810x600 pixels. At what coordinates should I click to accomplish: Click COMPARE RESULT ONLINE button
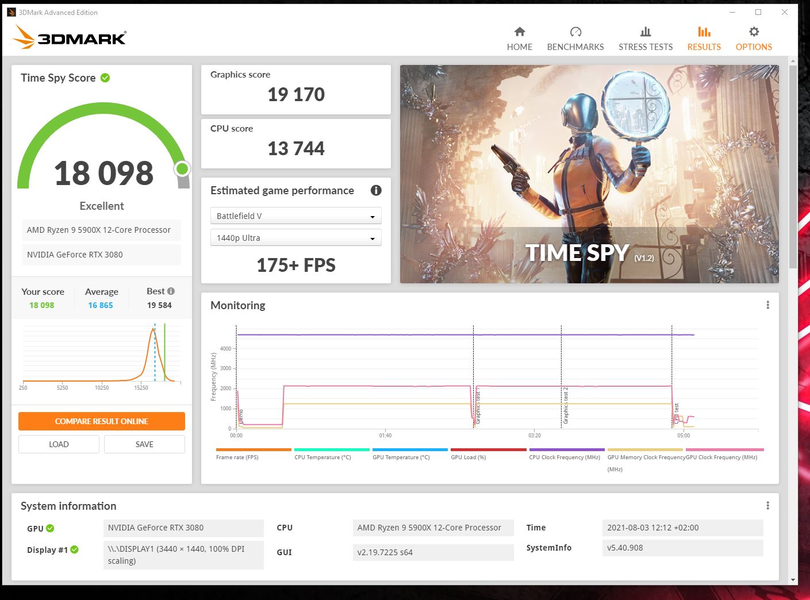pos(102,421)
